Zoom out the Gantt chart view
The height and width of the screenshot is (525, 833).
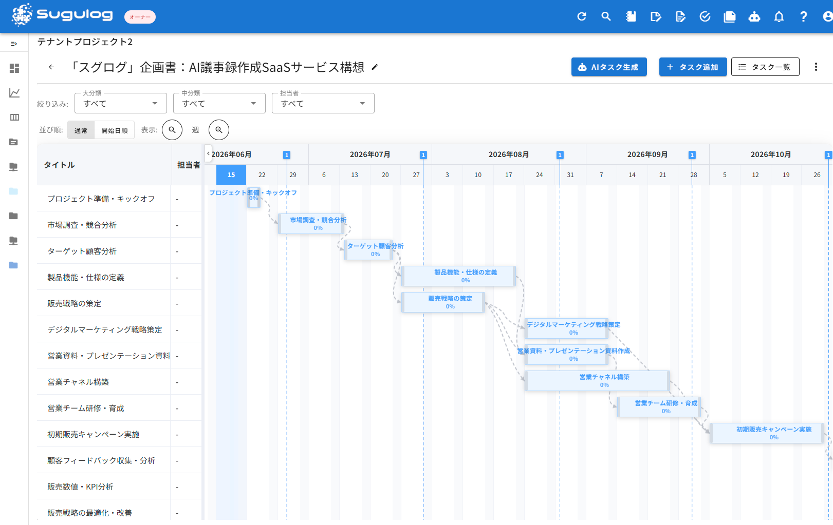tap(172, 130)
